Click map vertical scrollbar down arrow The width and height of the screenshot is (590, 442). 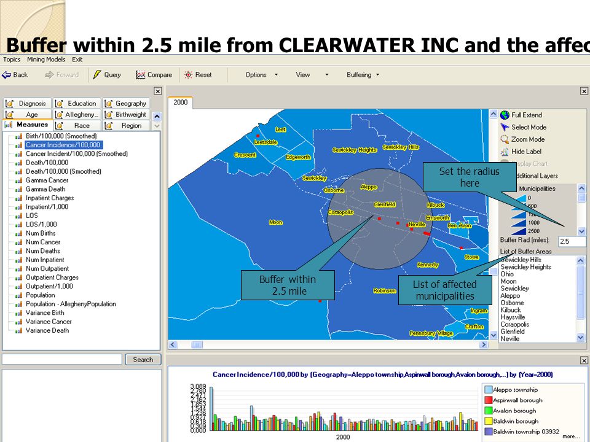[494, 335]
